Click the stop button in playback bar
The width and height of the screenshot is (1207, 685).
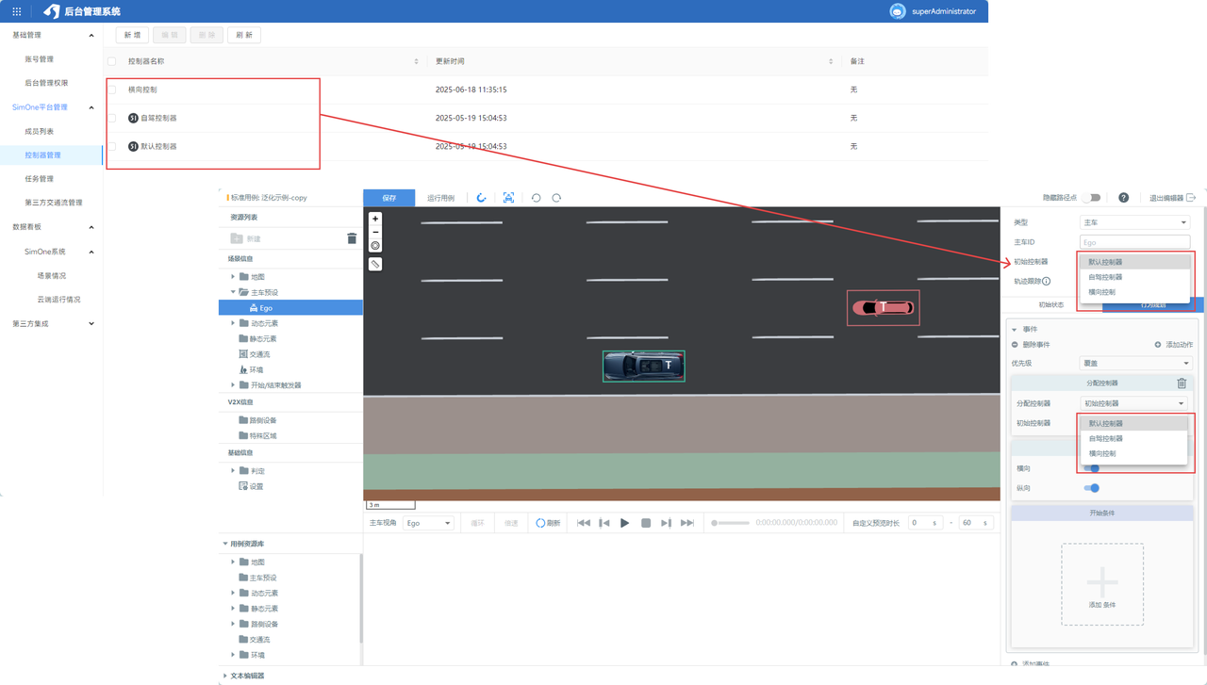[646, 523]
